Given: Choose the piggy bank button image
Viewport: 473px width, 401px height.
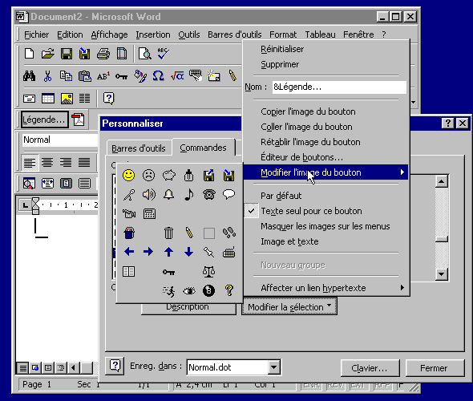Looking at the screenshot, I should click(169, 176).
